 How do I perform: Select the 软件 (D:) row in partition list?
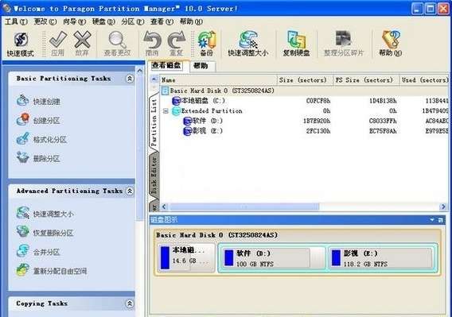tap(304, 121)
